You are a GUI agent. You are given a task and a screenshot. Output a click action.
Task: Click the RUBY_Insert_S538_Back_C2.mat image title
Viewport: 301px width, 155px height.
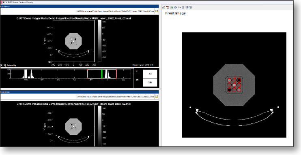click(74, 104)
